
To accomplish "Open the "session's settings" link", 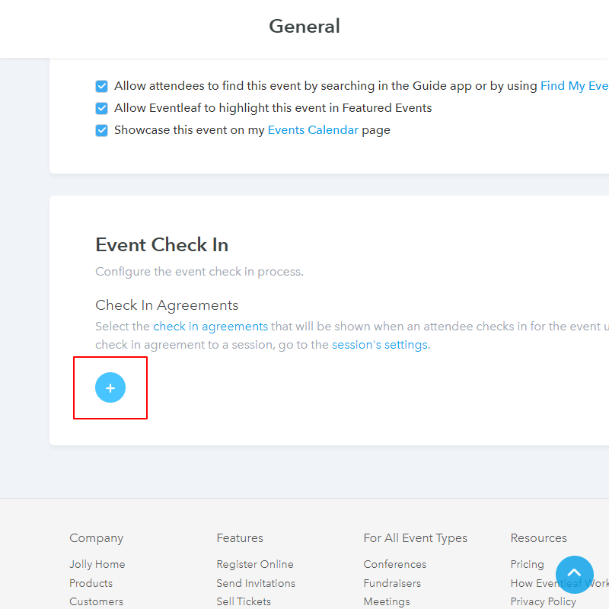I will [380, 344].
